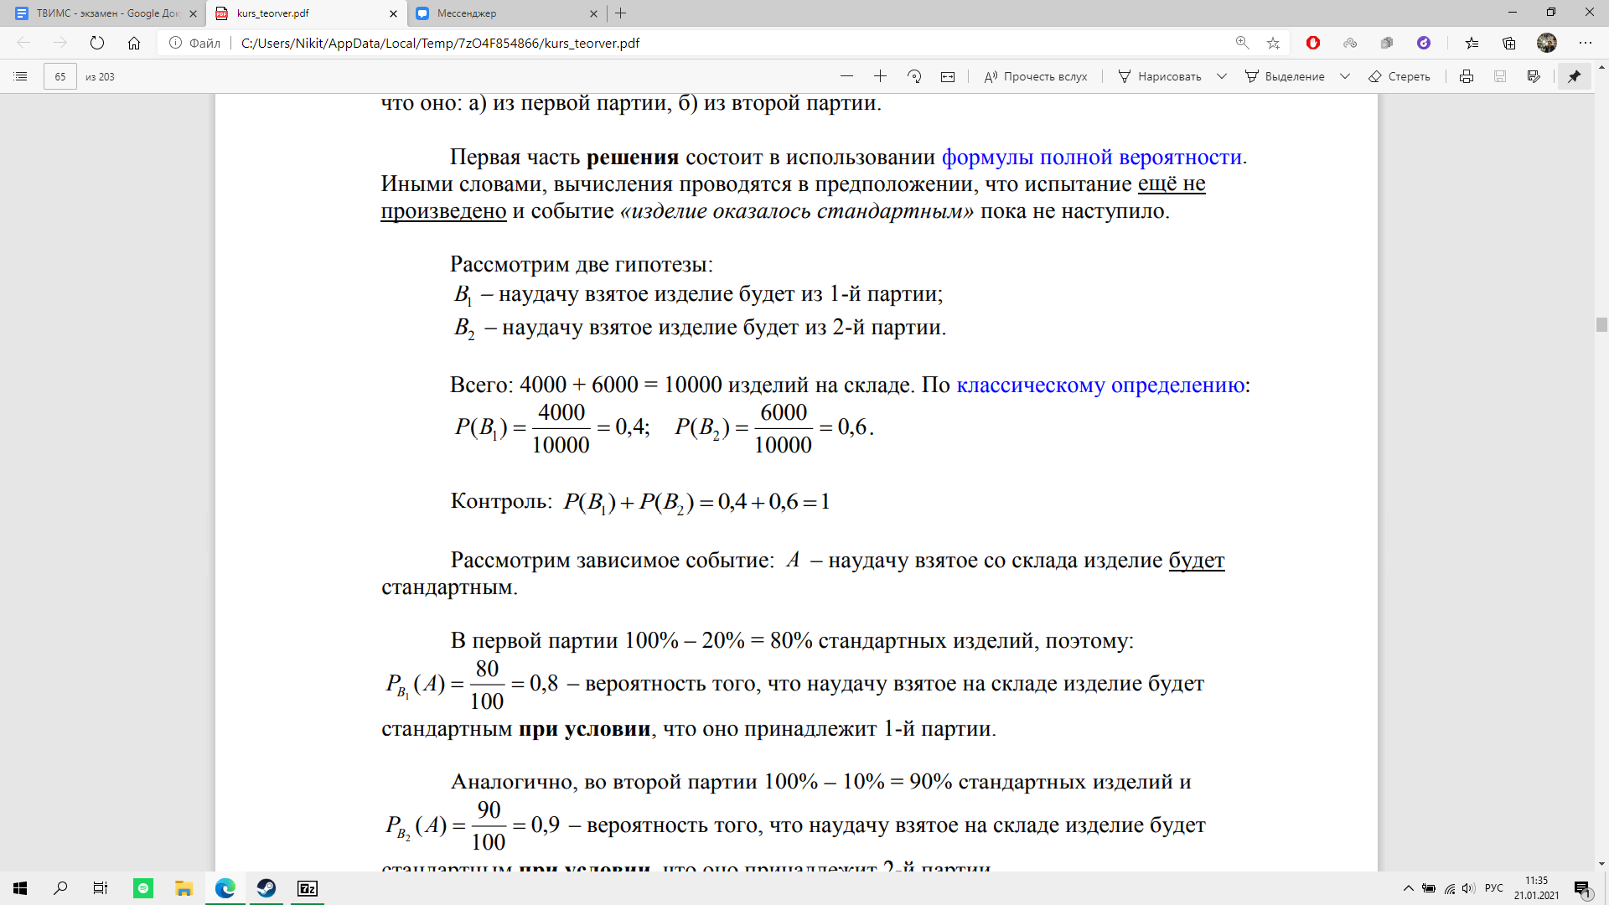Open the browser profile avatar
The width and height of the screenshot is (1609, 905).
coord(1547,43)
